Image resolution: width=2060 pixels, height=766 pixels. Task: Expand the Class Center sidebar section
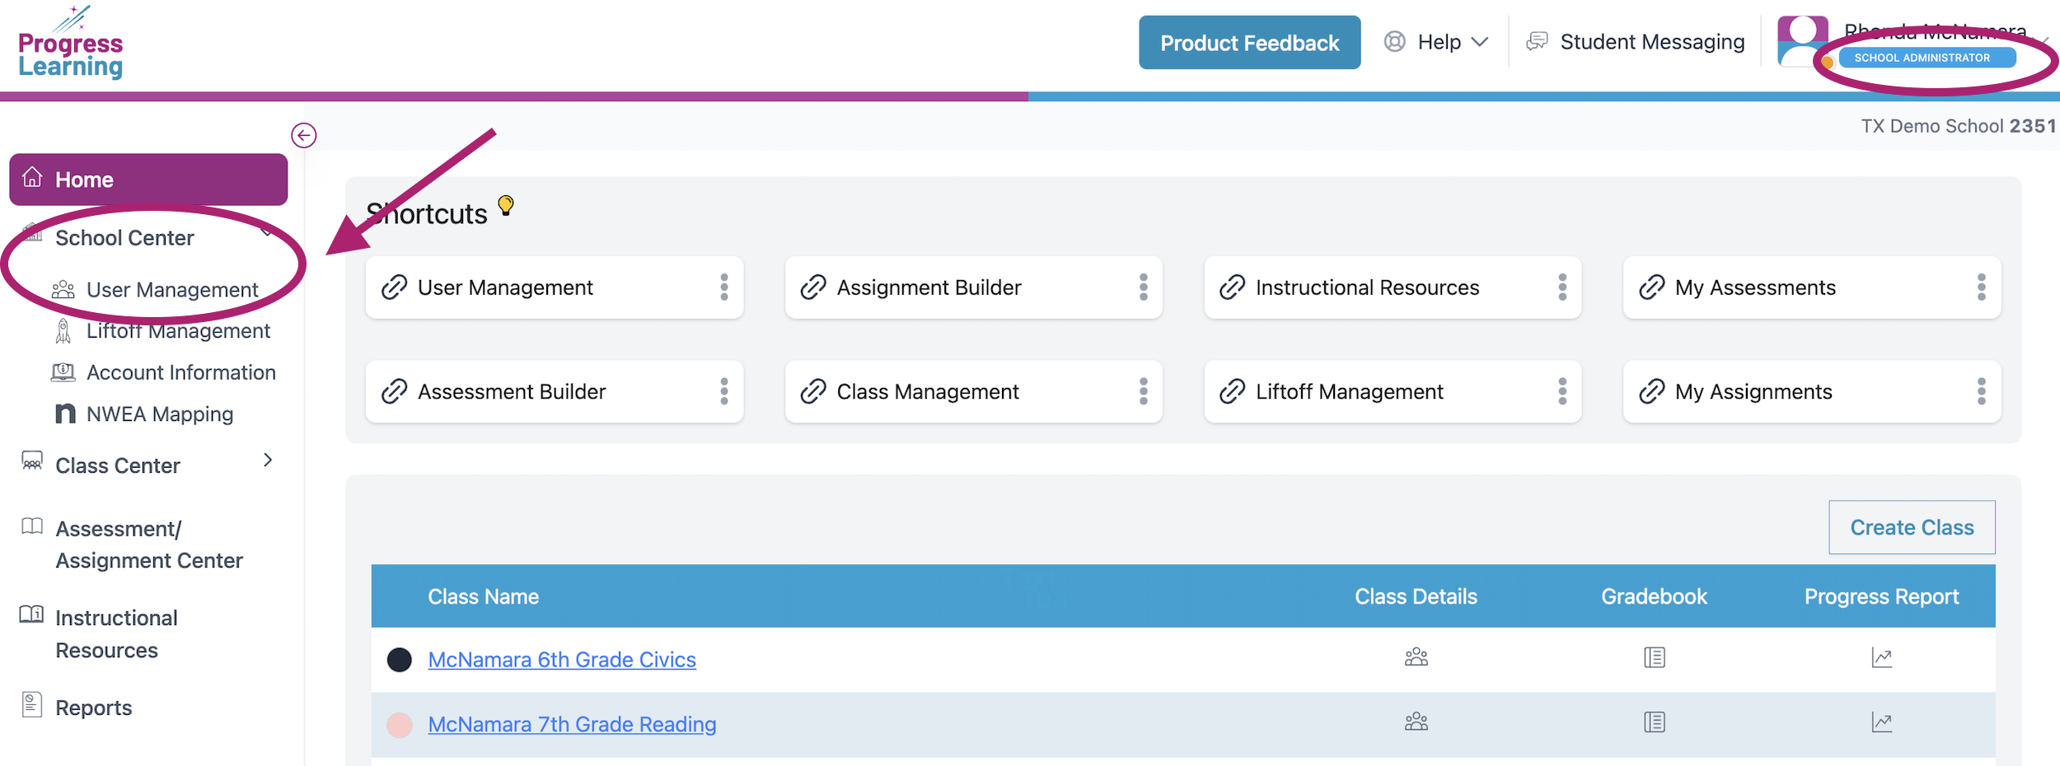click(x=268, y=460)
